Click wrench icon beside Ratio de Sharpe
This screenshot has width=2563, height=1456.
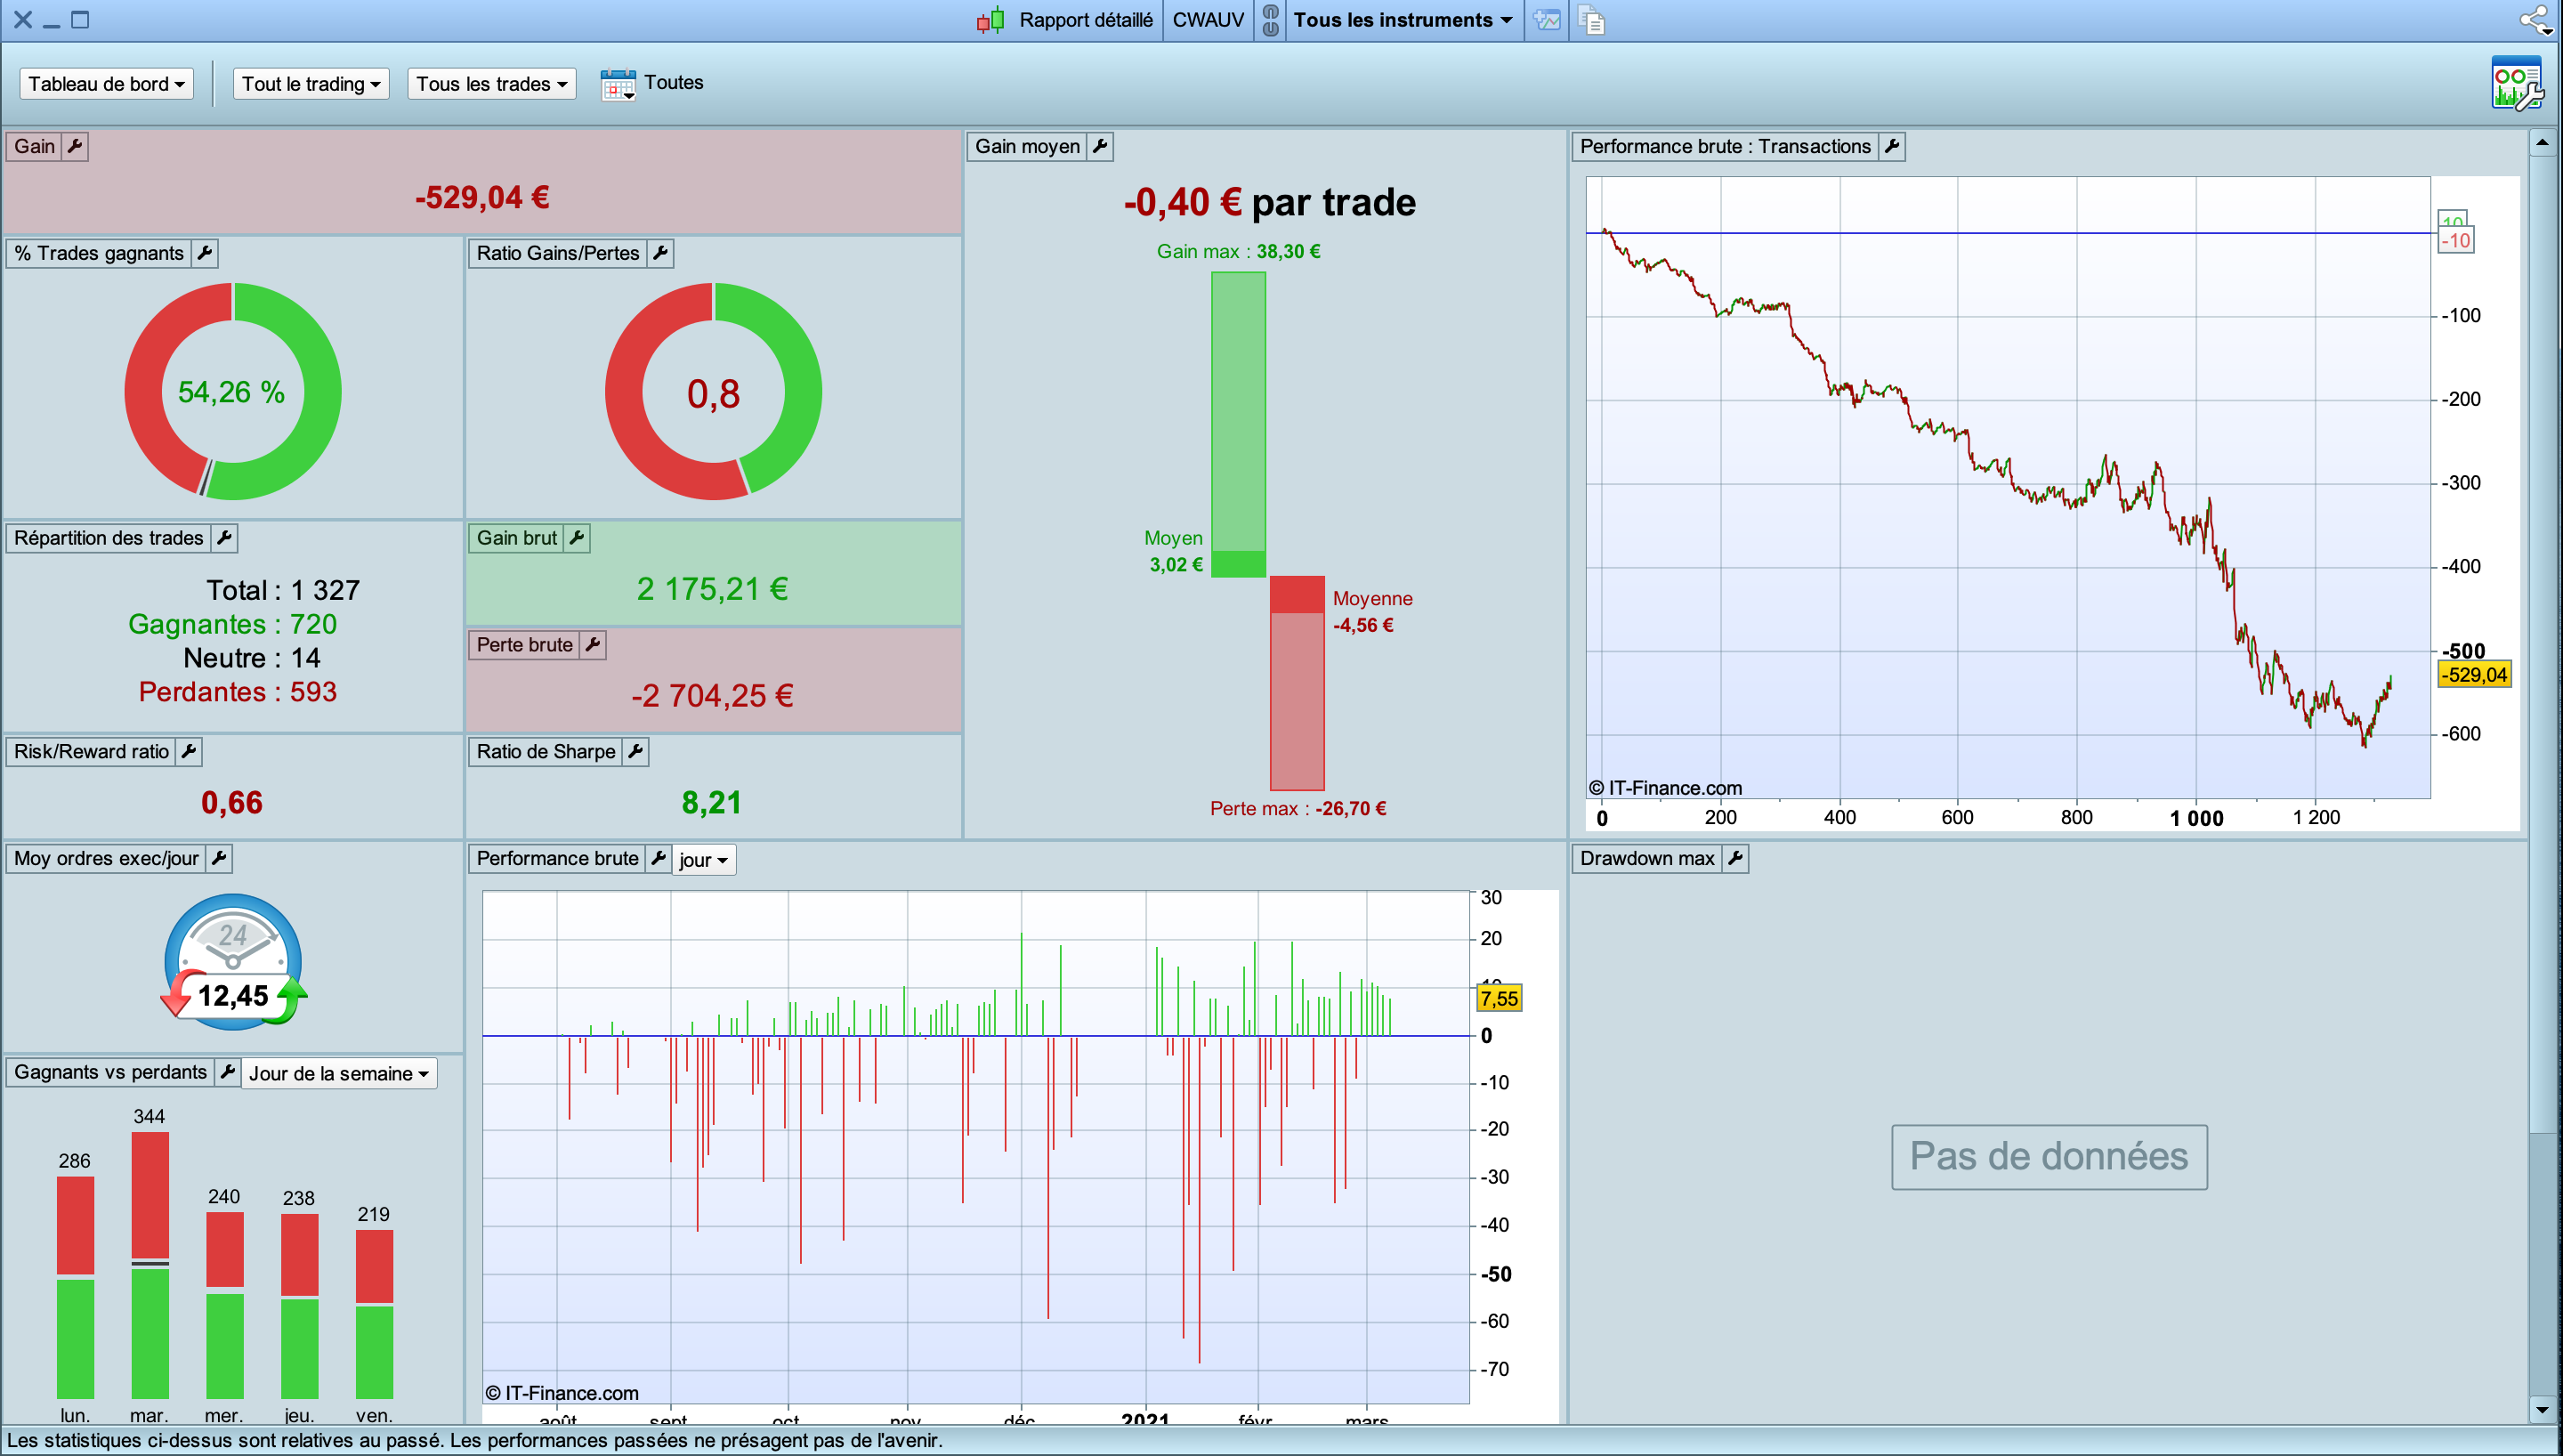[635, 751]
